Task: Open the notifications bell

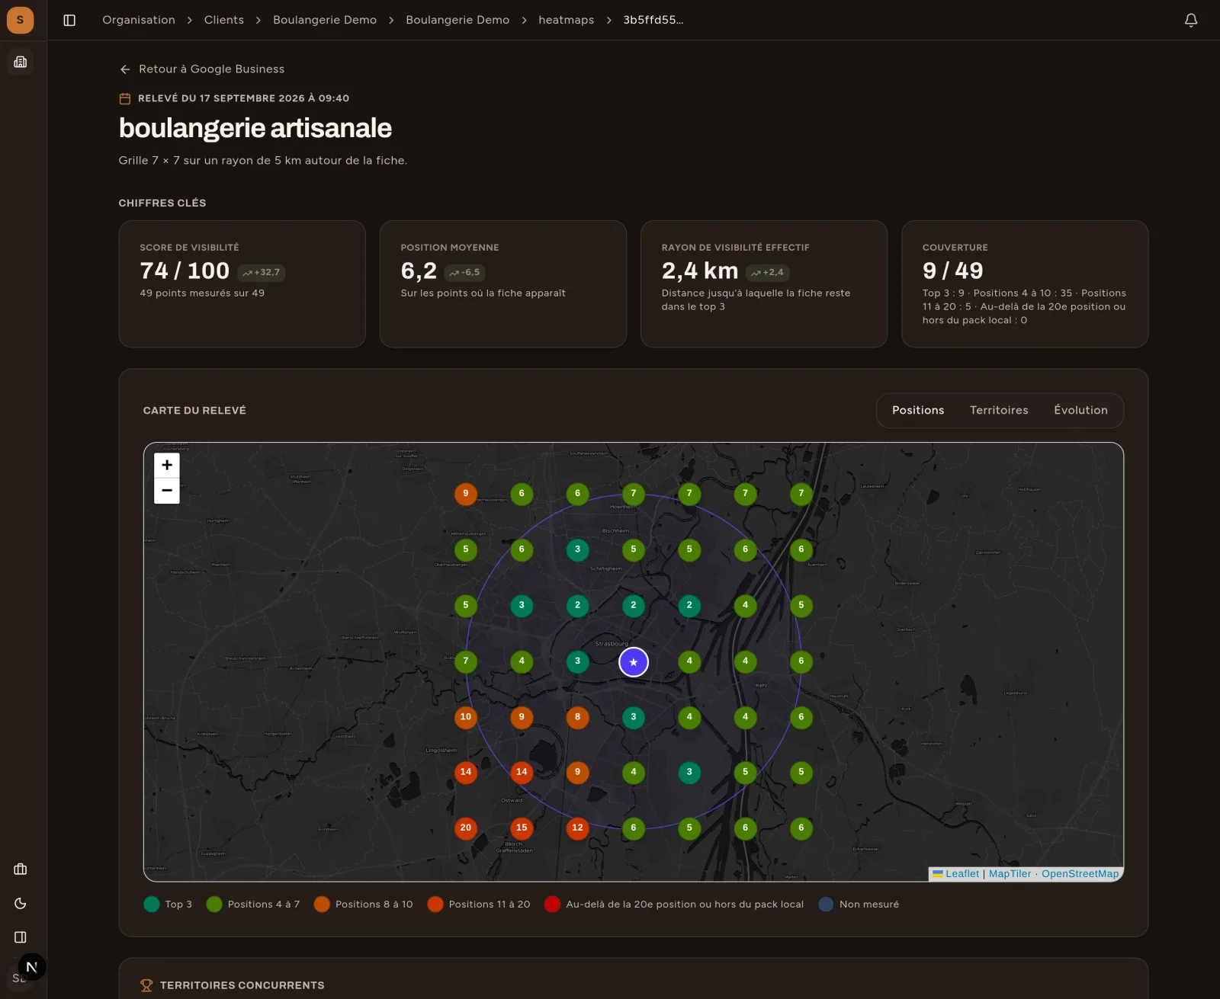Action: pos(1191,20)
